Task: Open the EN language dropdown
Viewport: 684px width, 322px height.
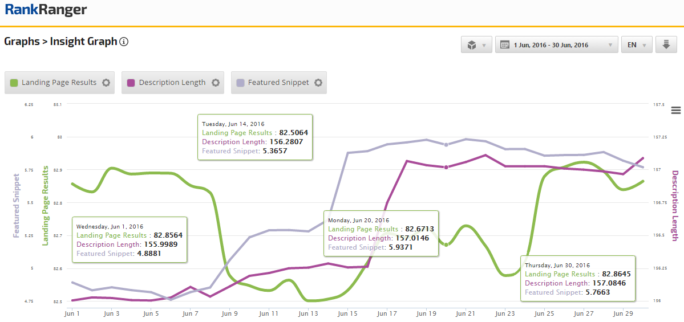Action: [x=636, y=45]
